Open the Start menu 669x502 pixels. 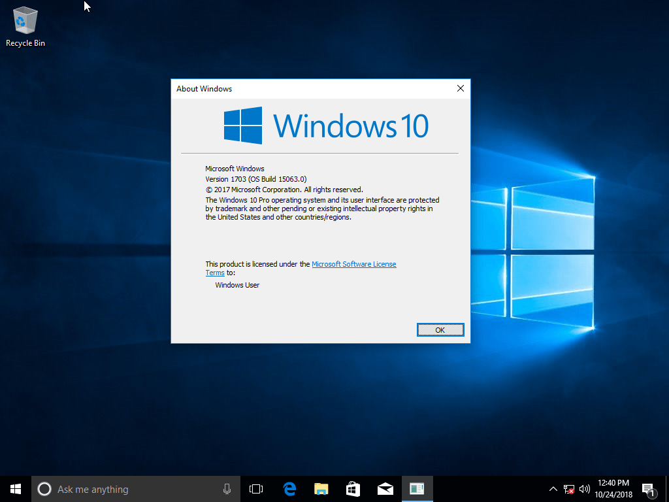click(16, 489)
